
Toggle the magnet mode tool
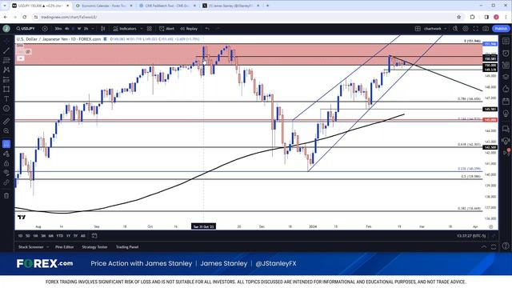(x=6, y=144)
